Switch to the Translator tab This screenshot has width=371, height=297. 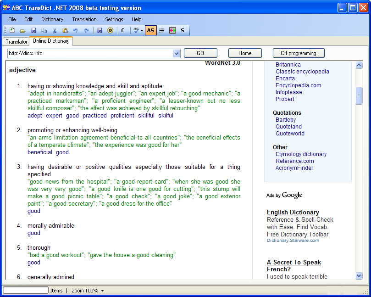(x=16, y=41)
